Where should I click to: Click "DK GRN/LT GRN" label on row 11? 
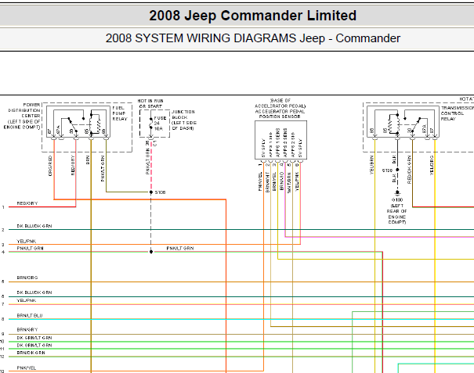34,345
